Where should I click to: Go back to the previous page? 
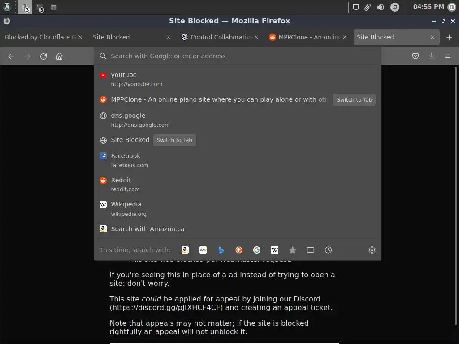[11, 56]
